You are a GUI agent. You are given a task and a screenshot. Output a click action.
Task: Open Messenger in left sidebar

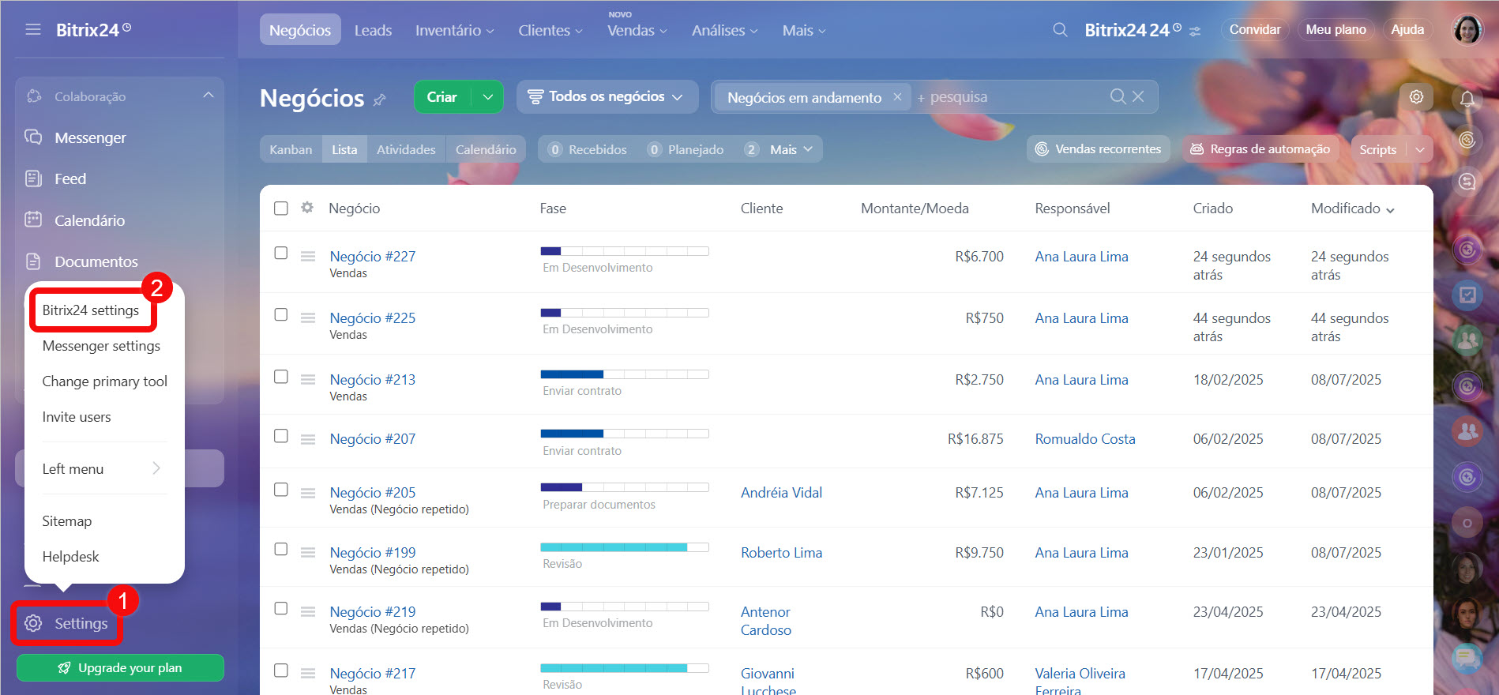[90, 137]
